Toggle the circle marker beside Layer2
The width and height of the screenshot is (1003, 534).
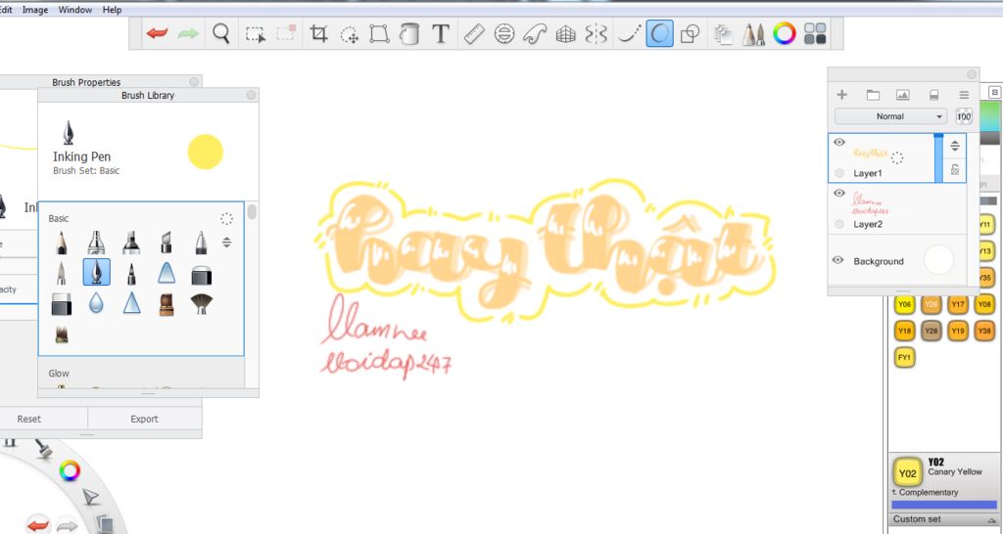[839, 224]
